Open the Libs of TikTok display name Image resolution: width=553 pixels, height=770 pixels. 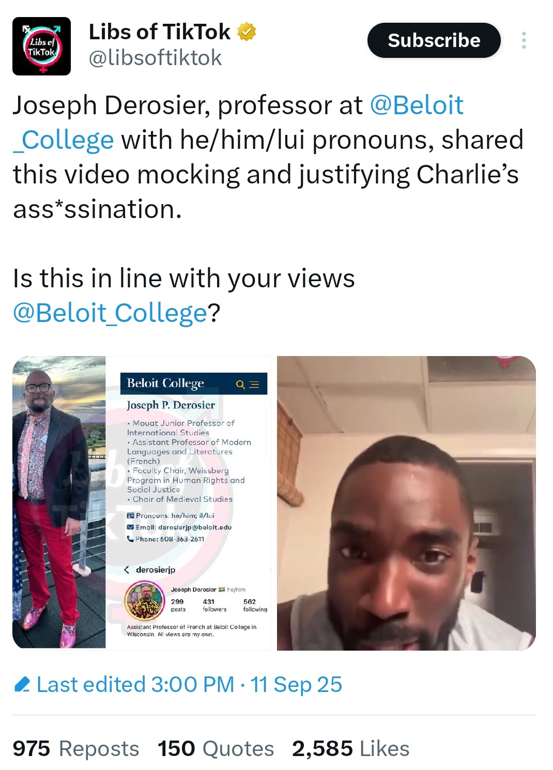(160, 32)
